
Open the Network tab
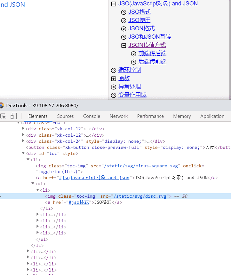click(x=118, y=116)
